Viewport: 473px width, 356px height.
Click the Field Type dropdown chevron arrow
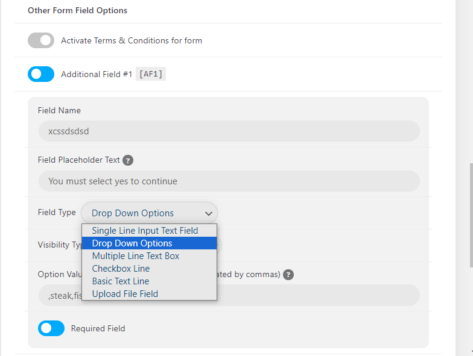click(x=209, y=213)
